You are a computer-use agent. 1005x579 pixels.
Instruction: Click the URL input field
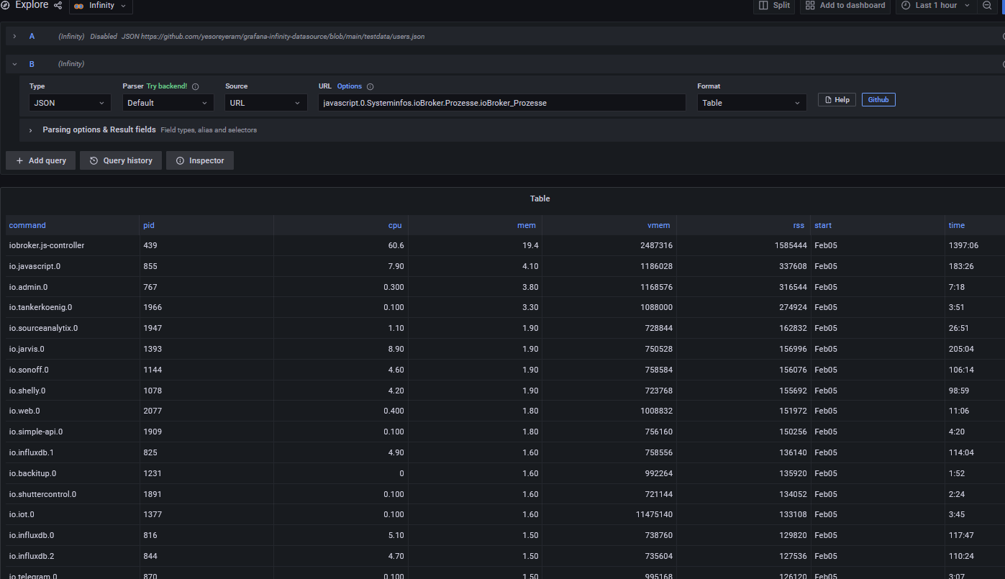(x=501, y=103)
